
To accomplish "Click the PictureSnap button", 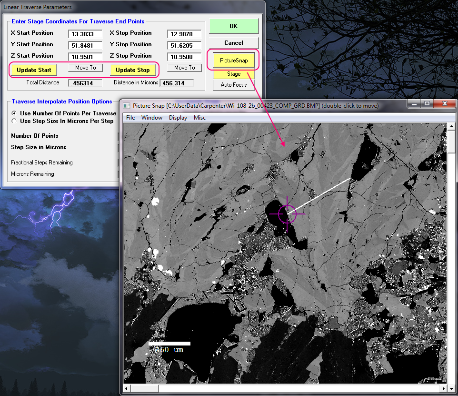I will 234,61.
